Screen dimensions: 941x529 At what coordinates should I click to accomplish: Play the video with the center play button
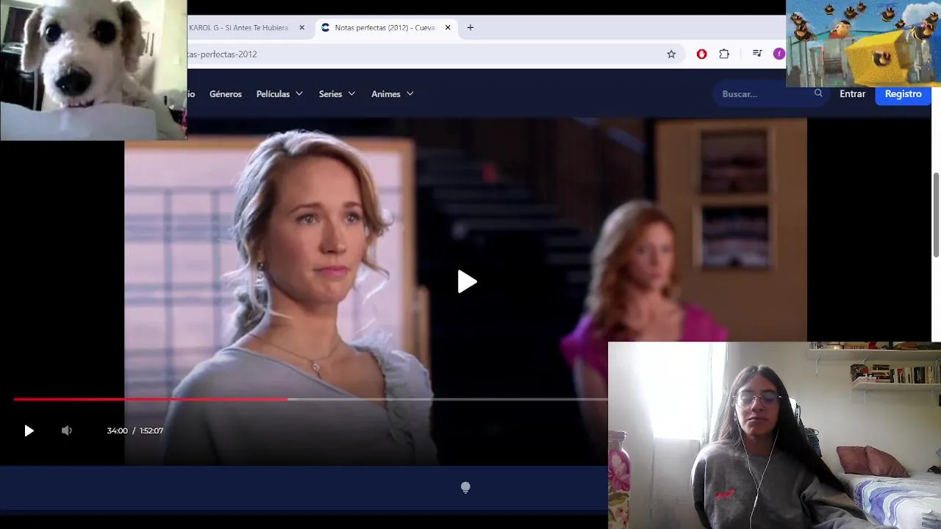(467, 281)
